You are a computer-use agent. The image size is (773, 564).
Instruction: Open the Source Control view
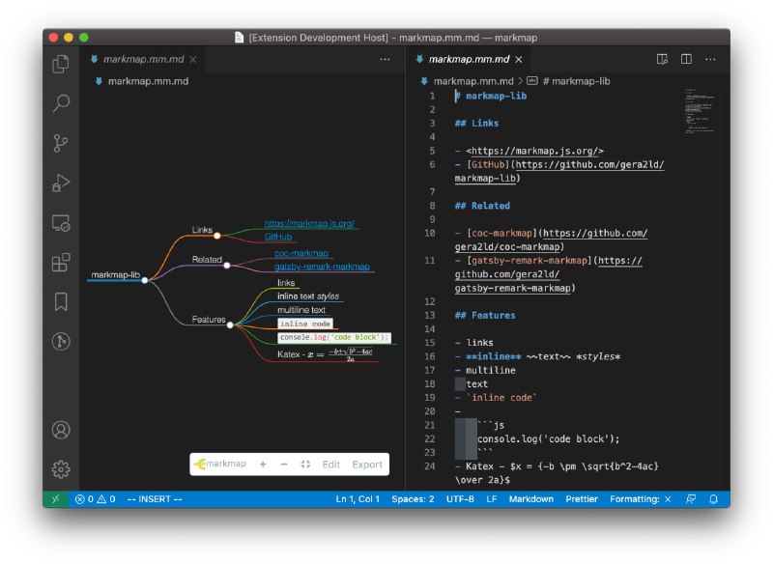click(60, 142)
